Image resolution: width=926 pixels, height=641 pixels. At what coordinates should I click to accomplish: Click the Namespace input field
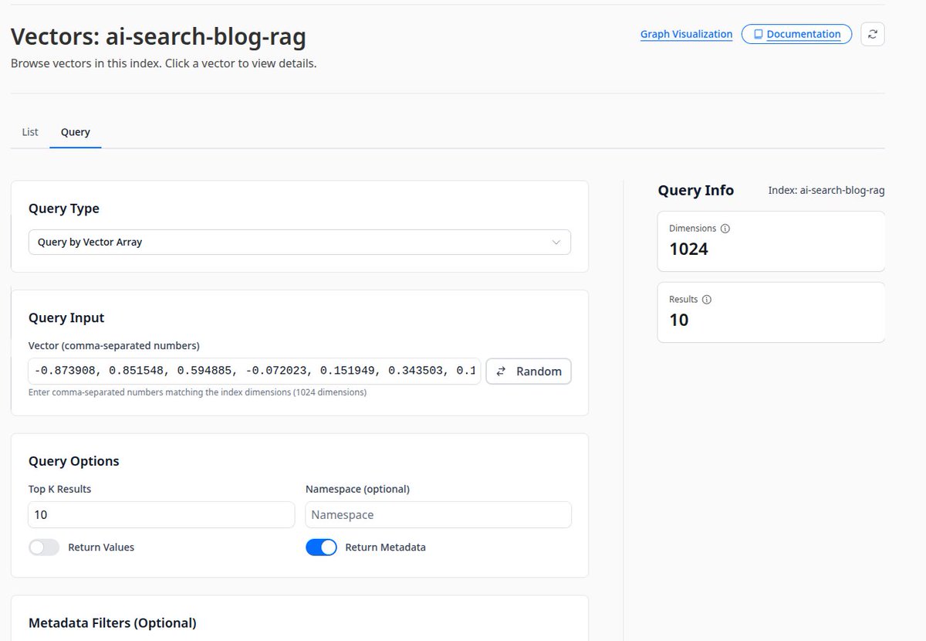[x=438, y=514]
